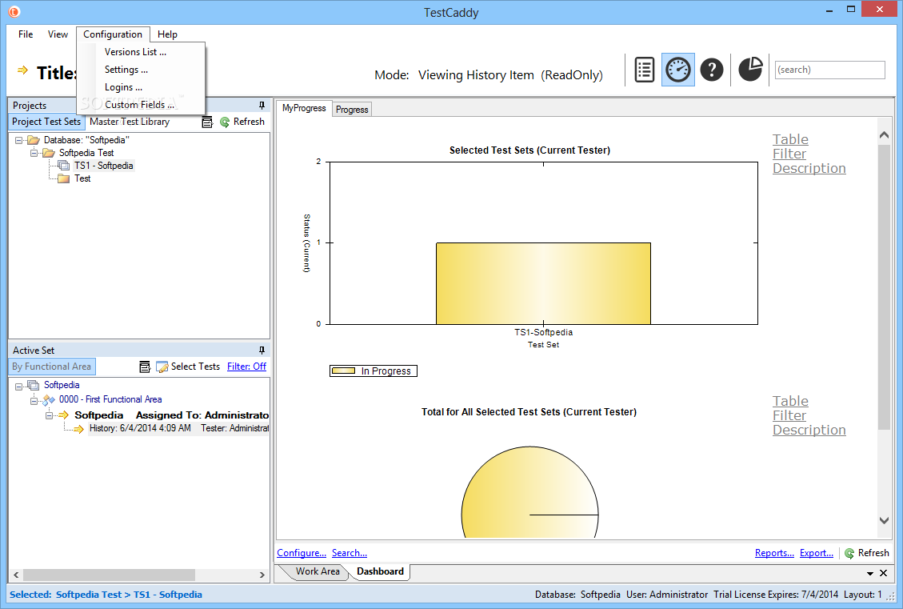Click the Selected breadcrumb in status bar

(x=106, y=595)
